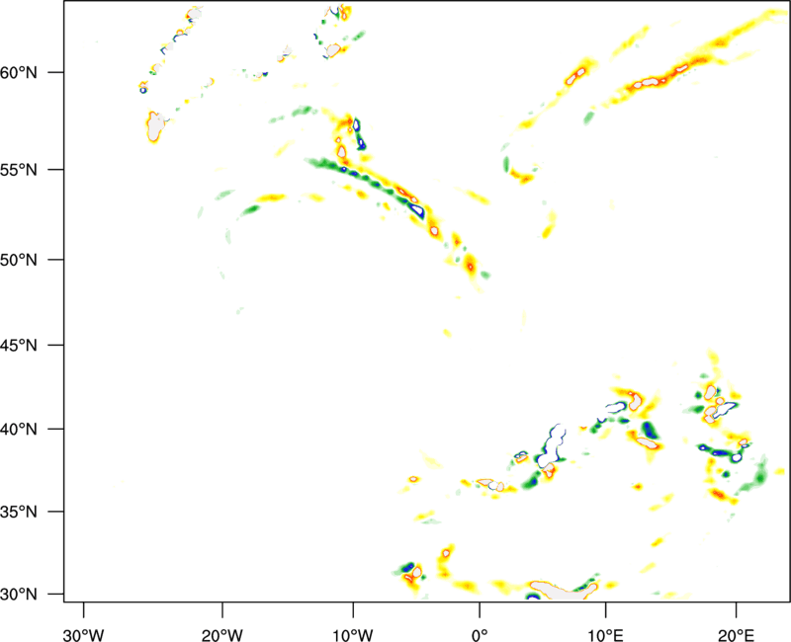
Task: Click the orange-red blob near 50°N, 1°W
Action: point(470,265)
